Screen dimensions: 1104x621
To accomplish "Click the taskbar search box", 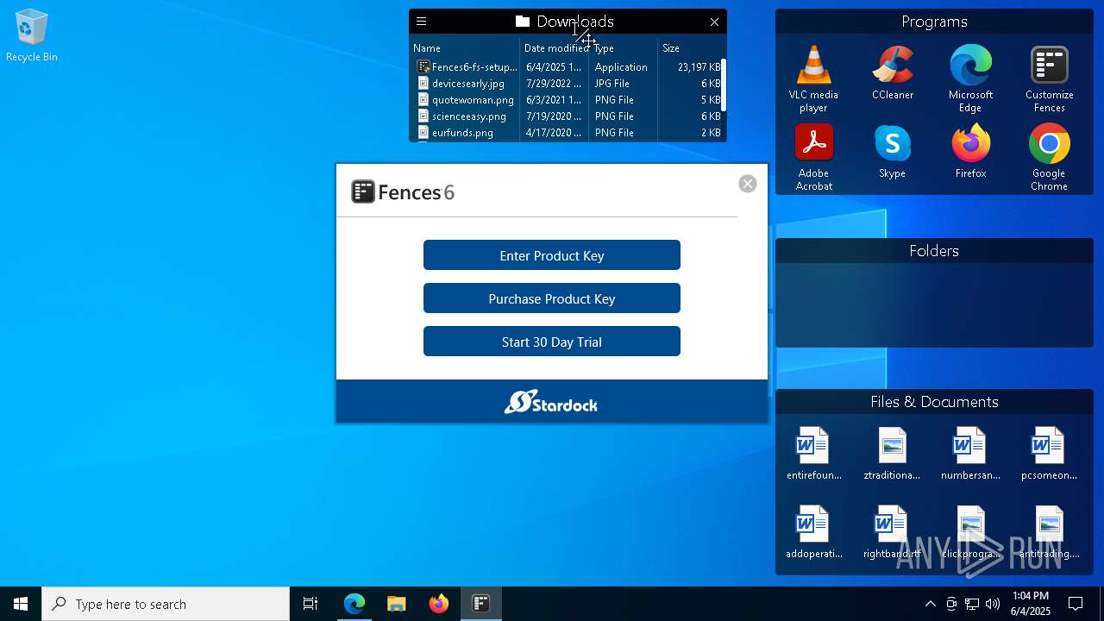I will (166, 604).
